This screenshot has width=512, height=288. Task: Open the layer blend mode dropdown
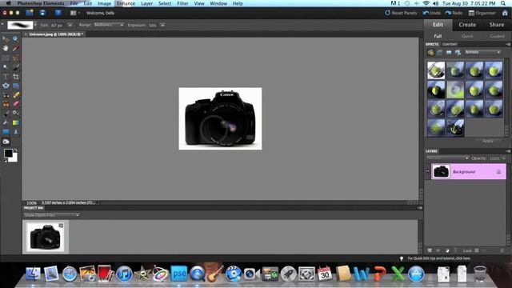coord(448,158)
